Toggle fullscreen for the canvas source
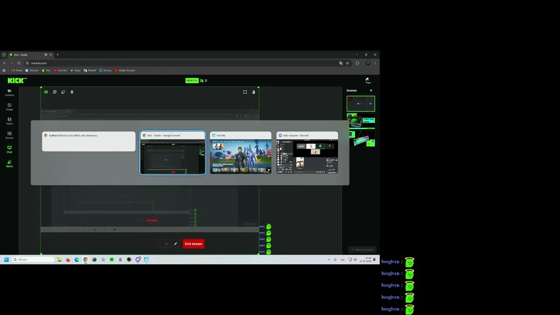 tap(245, 92)
